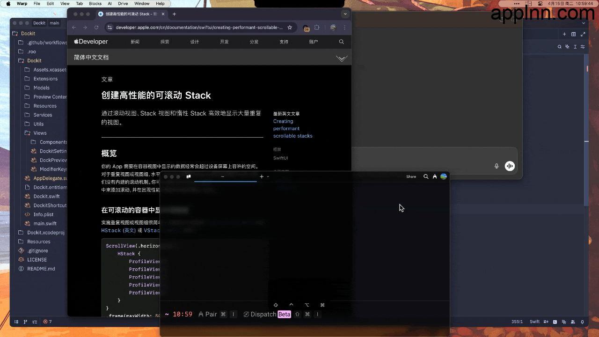Open the Blocks menu
Viewport: 599px width, 337px height.
click(95, 3)
